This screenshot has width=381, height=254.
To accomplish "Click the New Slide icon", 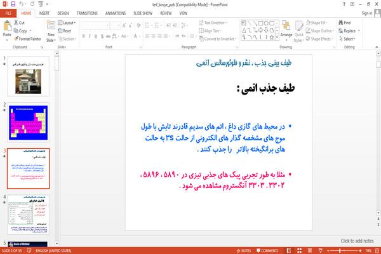I will 51,25.
